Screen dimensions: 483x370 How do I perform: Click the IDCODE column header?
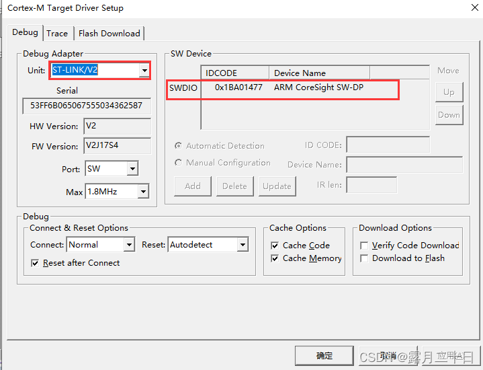235,73
